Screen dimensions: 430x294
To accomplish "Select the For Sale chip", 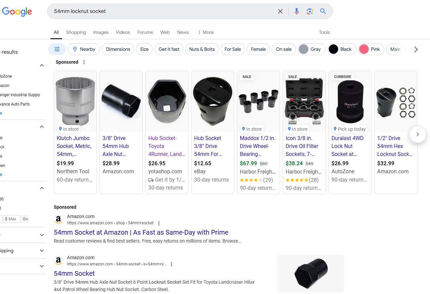I will pos(233,49).
